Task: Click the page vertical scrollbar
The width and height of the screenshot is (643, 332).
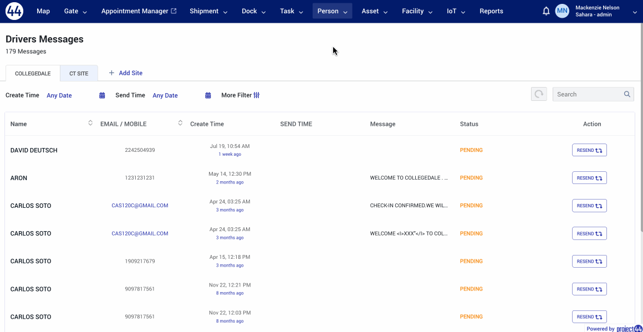Action: [x=641, y=127]
